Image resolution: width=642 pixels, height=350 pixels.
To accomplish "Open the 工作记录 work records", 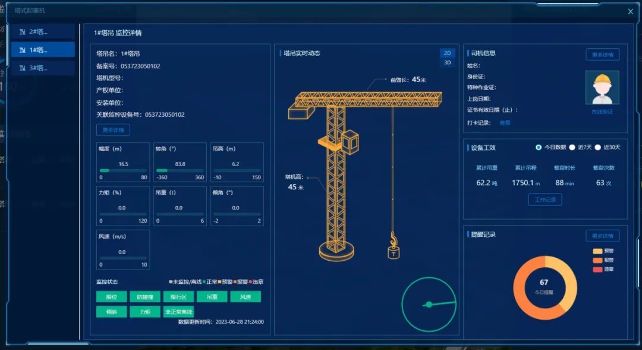I will (545, 199).
